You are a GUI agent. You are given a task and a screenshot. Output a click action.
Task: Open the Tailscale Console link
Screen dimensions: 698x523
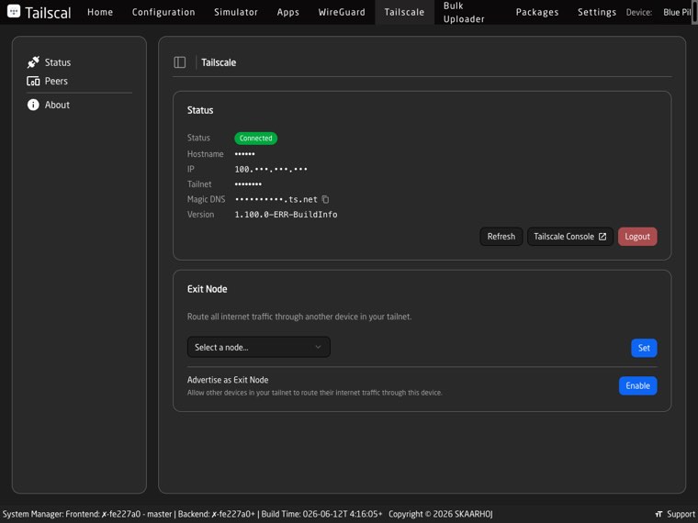pyautogui.click(x=570, y=237)
